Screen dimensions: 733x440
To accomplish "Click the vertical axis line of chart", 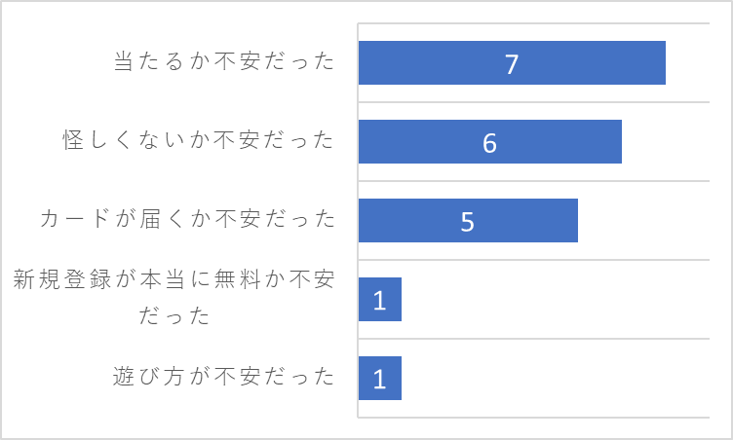I will point(358,220).
